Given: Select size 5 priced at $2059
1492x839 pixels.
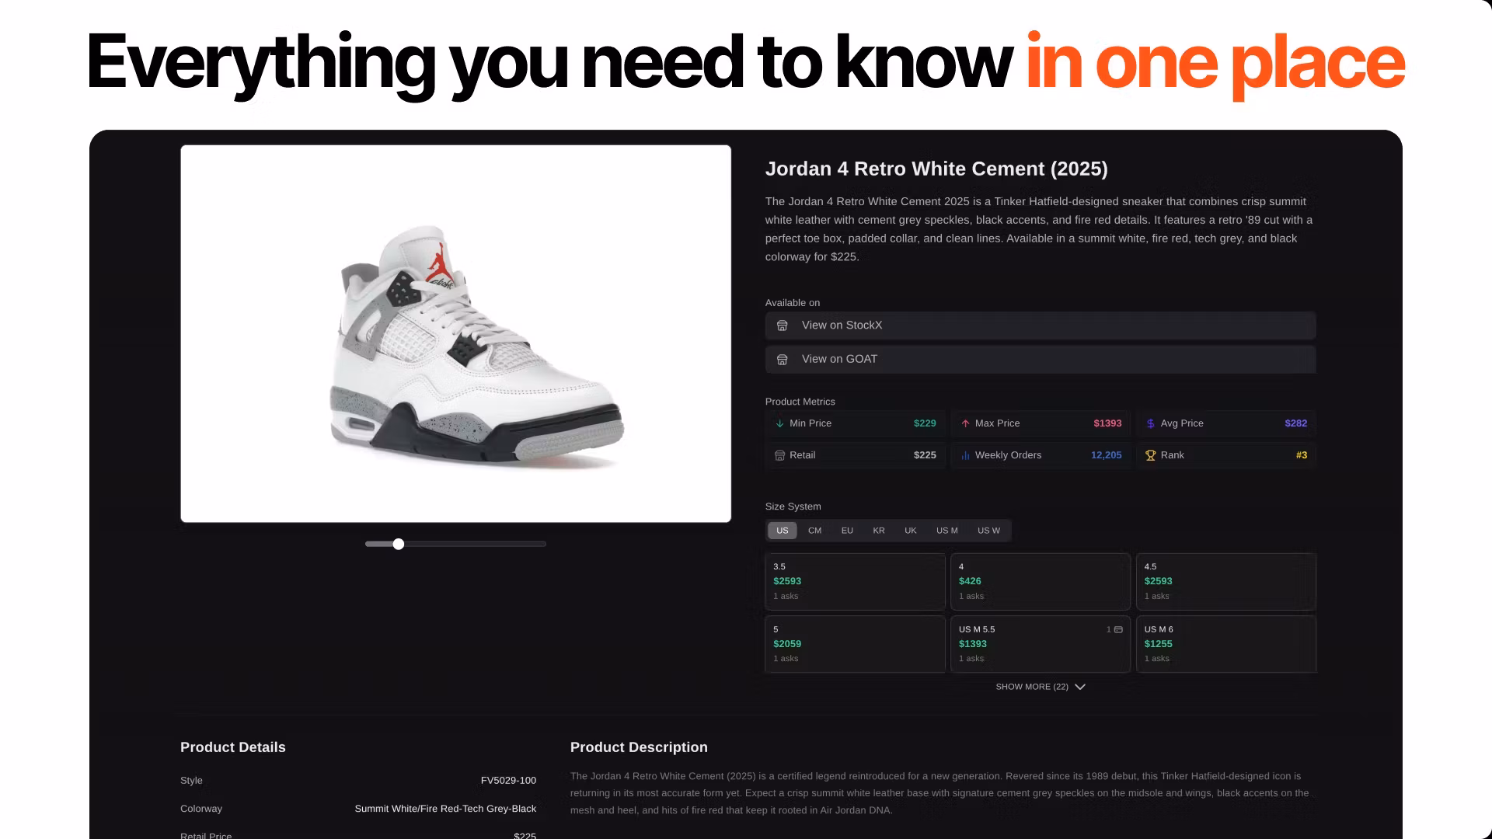Looking at the screenshot, I should tap(855, 644).
